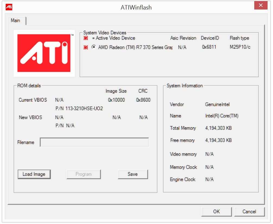The width and height of the screenshot is (273, 224).
Task: Click the New VBIOS label
Action: click(30, 117)
